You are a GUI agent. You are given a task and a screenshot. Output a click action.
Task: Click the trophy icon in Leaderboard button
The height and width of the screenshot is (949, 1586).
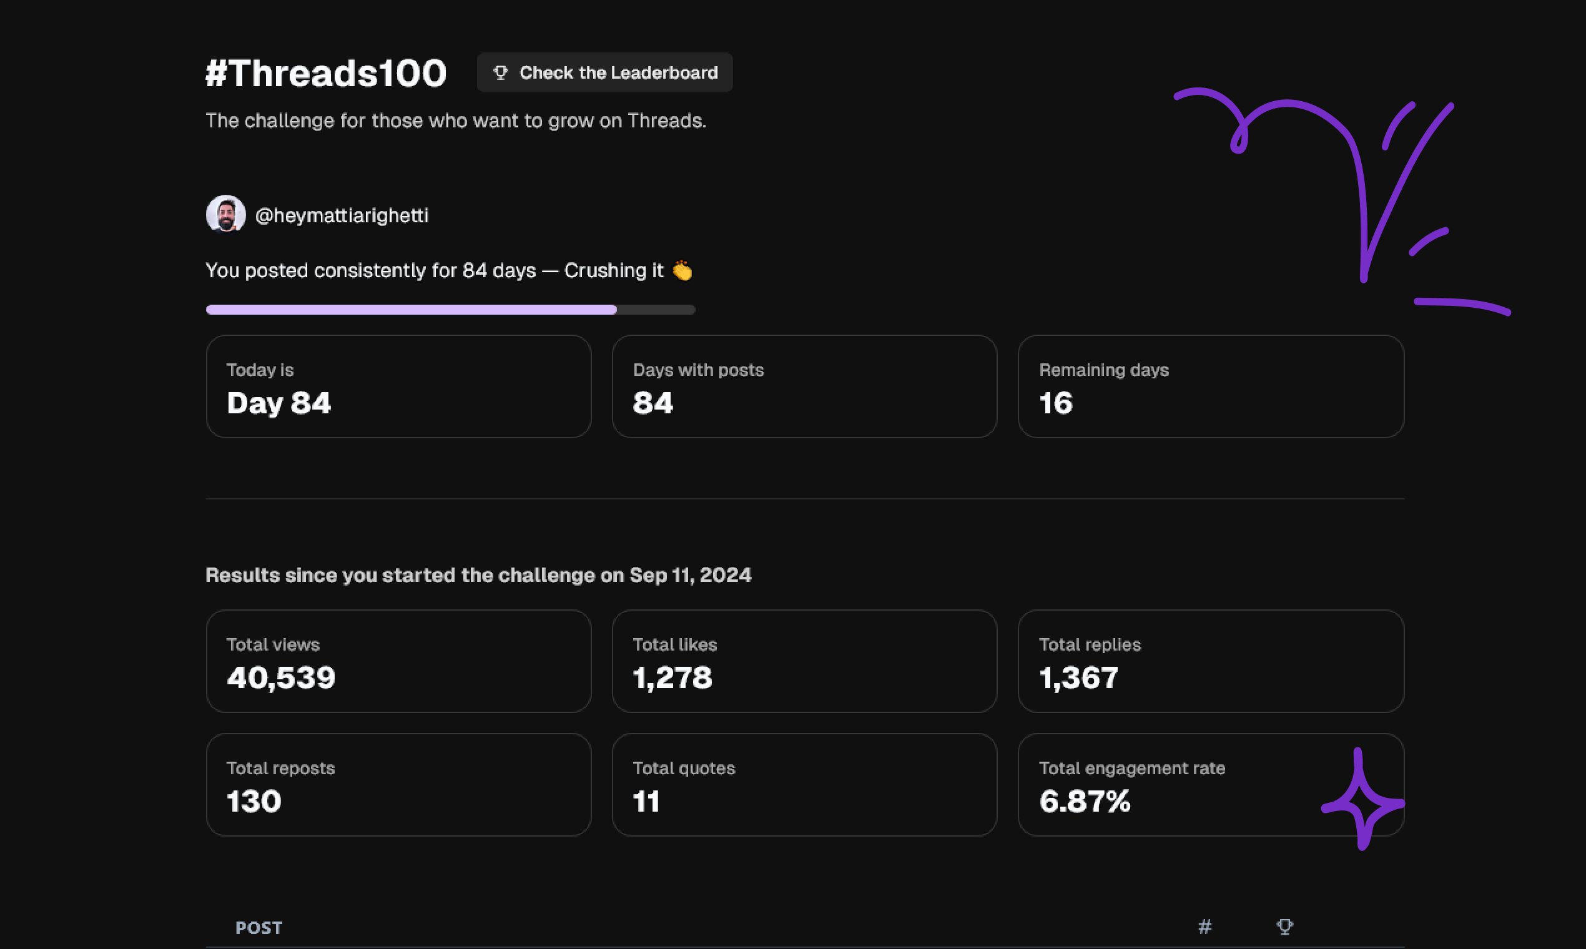(x=501, y=72)
